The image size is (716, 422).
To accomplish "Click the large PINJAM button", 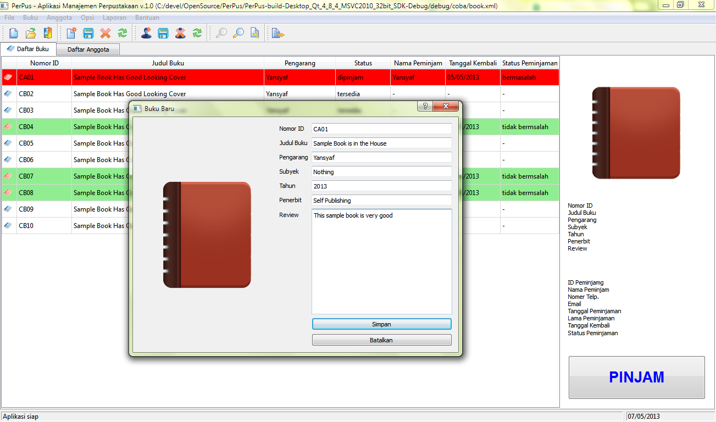I will pos(636,377).
